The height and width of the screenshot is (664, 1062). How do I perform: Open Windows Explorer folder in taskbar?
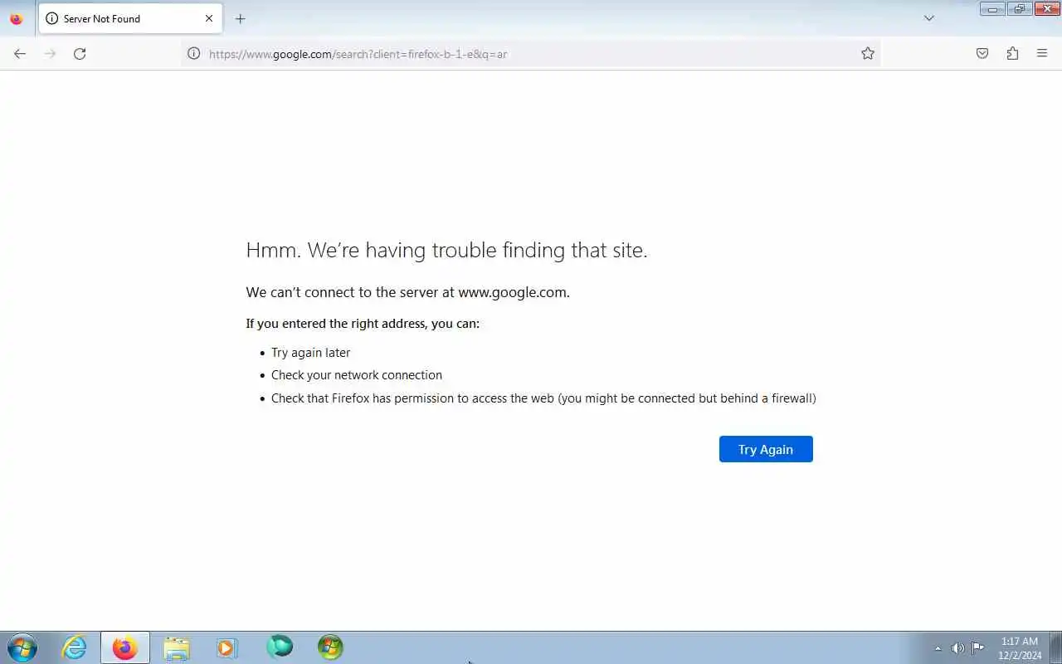pyautogui.click(x=177, y=647)
